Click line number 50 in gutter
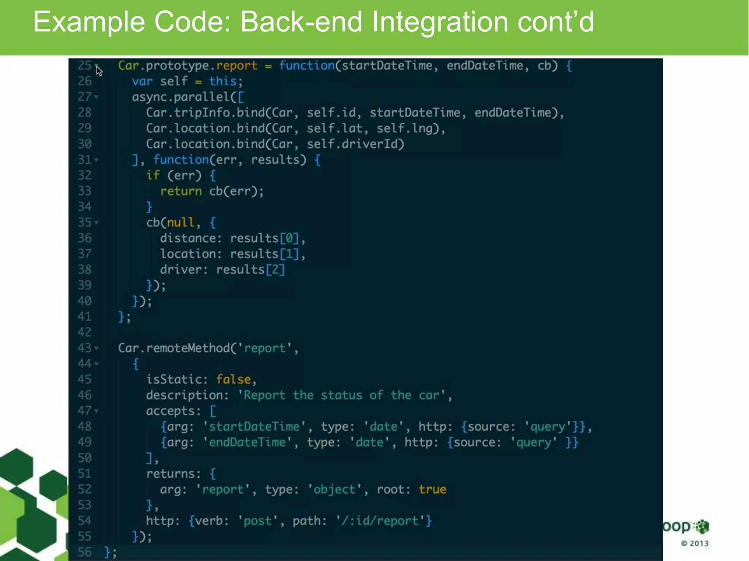The image size is (749, 561). click(x=84, y=458)
